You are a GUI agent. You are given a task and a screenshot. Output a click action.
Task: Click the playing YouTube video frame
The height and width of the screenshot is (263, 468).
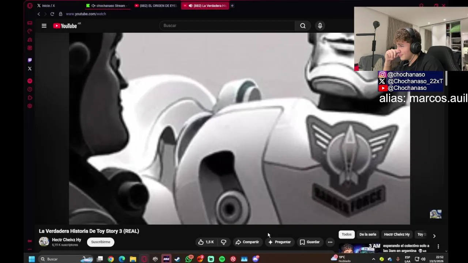[239, 129]
